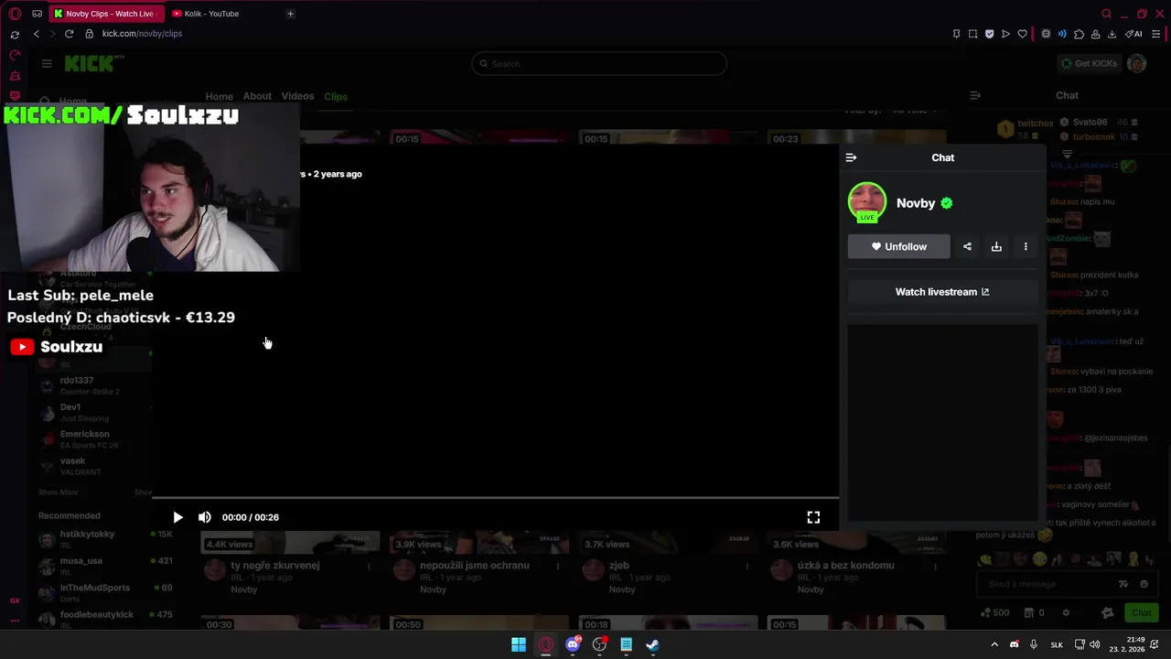Image resolution: width=1171 pixels, height=659 pixels.
Task: Click Novby channel name in clip panel
Action: tap(916, 203)
